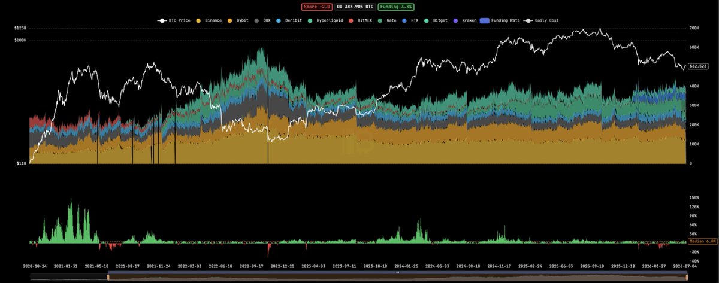Toggle the BitMEX legend entry
Viewport: 719px width, 283px height.
point(359,20)
